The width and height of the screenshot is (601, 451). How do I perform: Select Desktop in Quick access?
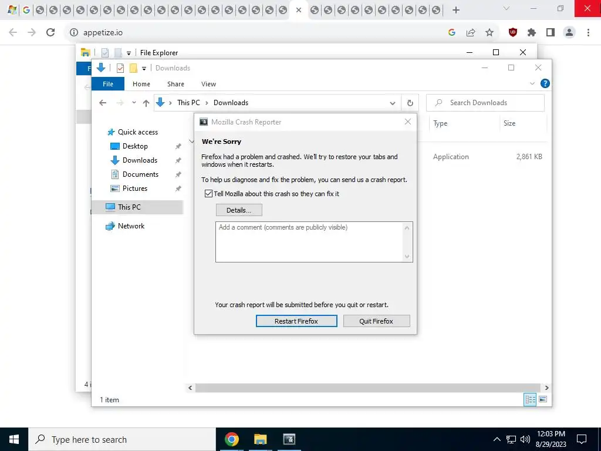click(x=135, y=146)
